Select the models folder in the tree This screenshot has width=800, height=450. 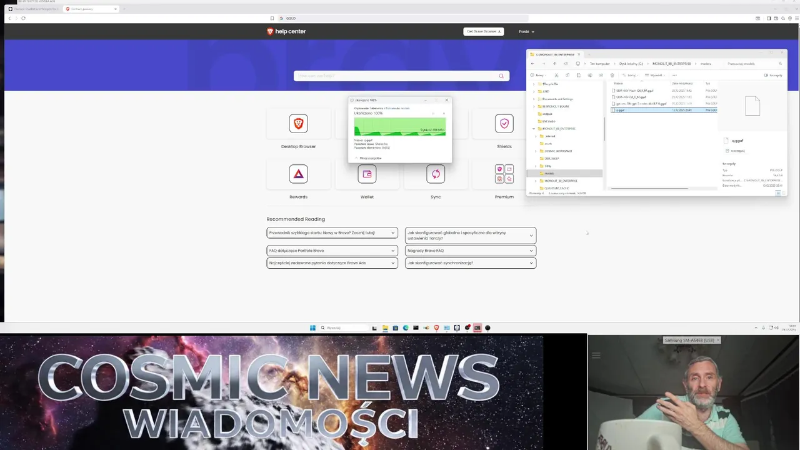(x=564, y=173)
